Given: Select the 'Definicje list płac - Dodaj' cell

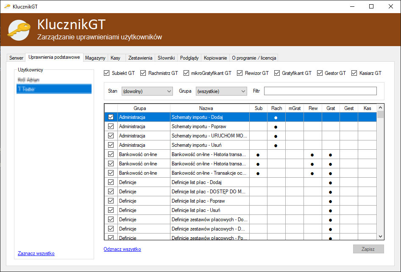Looking at the screenshot, I should click(x=210, y=182).
